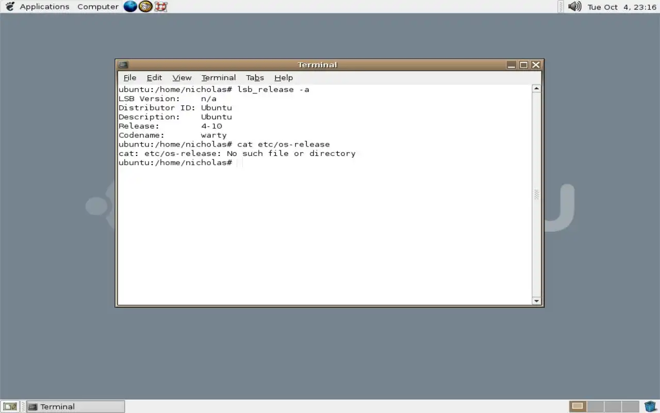660x413 pixels.
Task: Click the clock showing Tue Oct 4, 23:16
Action: [x=622, y=7]
